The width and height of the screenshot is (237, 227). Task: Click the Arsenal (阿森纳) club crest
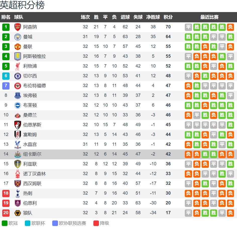pyautogui.click(x=18, y=27)
